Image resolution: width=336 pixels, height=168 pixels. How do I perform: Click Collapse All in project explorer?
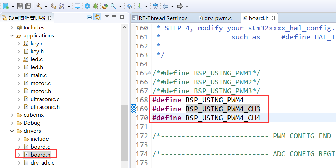pyautogui.click(x=89, y=17)
